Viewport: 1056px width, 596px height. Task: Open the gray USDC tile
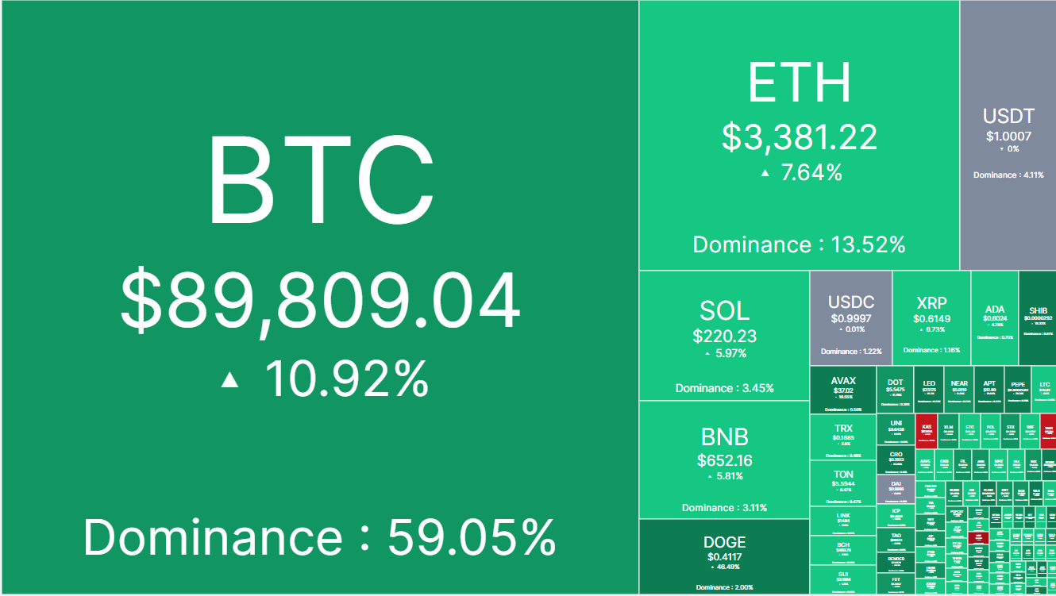[851, 318]
